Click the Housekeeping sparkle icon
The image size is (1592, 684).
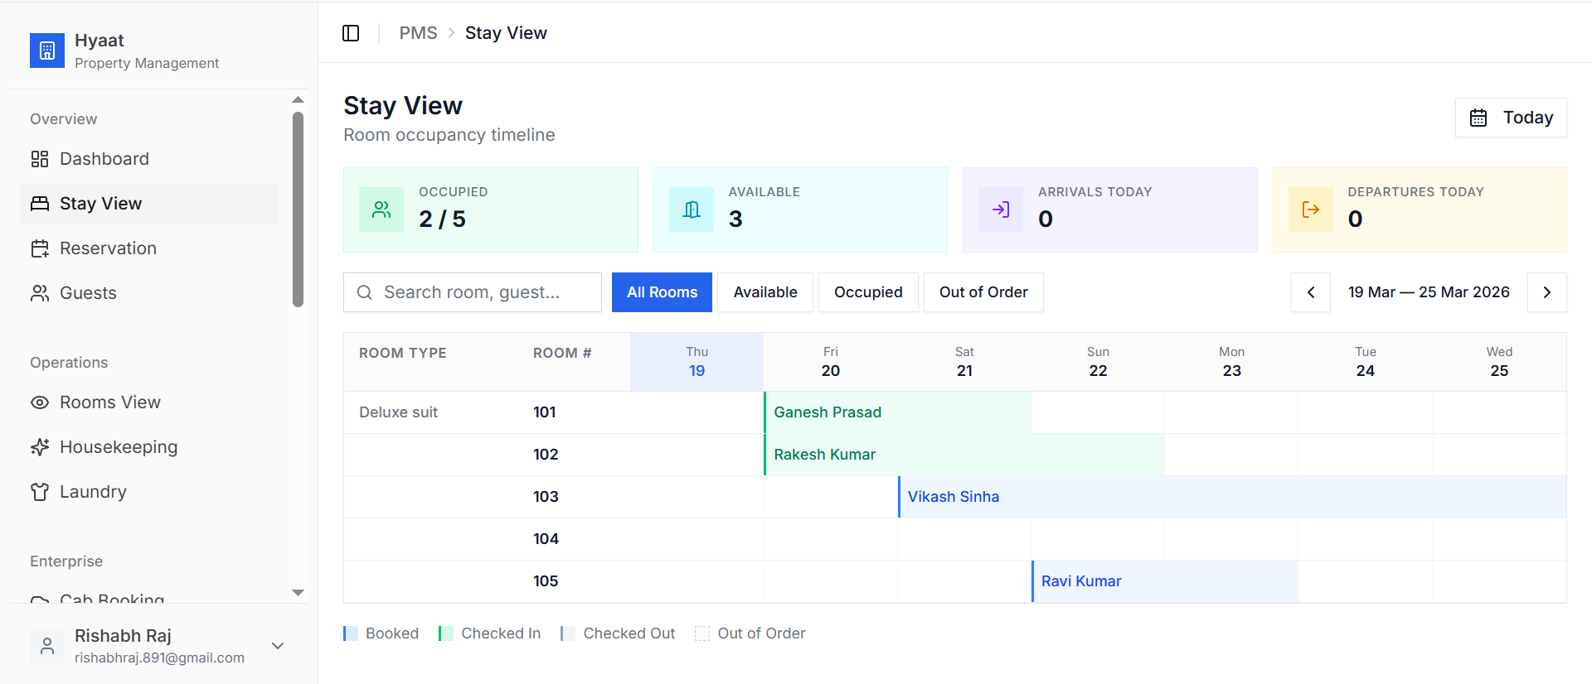coord(40,447)
